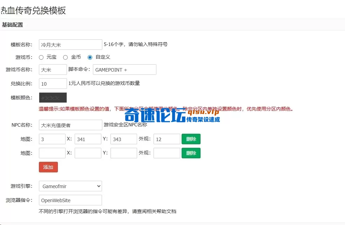The image size is (345, 225).
Task: Click the empty X field in second row
Action: click(x=88, y=153)
